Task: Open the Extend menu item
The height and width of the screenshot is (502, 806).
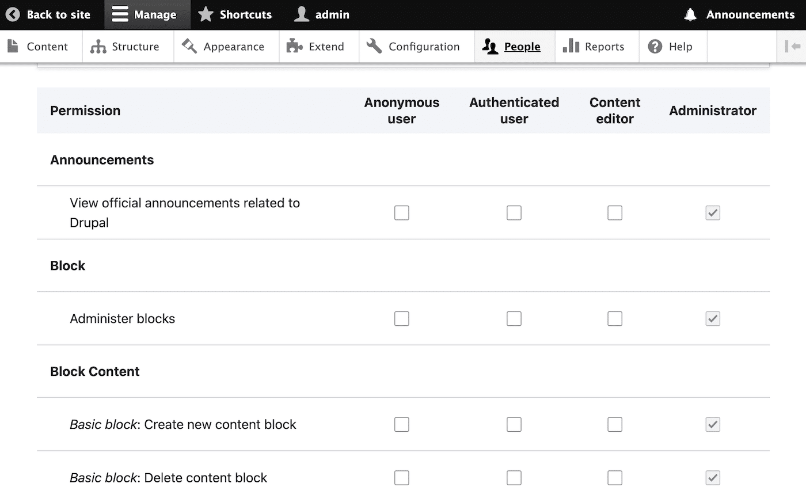Action: 326,47
